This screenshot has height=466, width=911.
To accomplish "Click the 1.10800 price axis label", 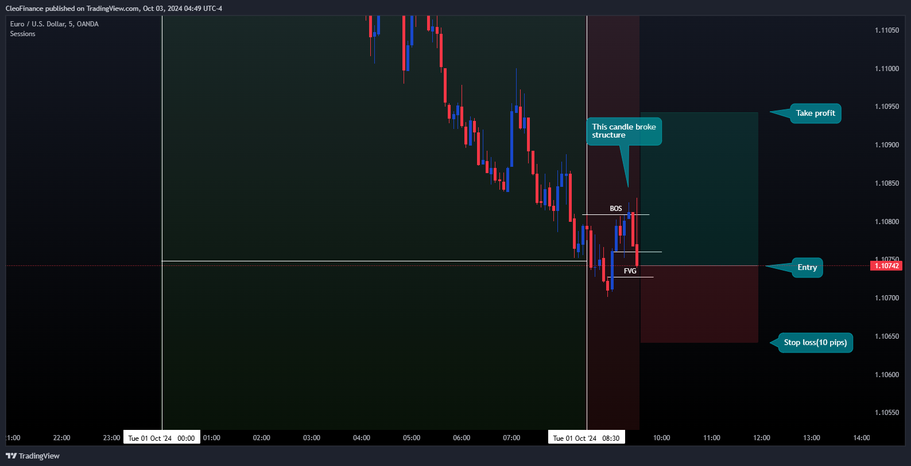I will pyautogui.click(x=887, y=222).
